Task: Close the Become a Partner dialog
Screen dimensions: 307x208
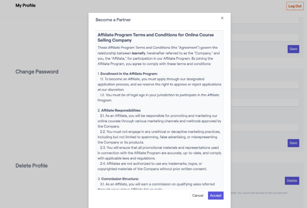Action: [x=222, y=18]
